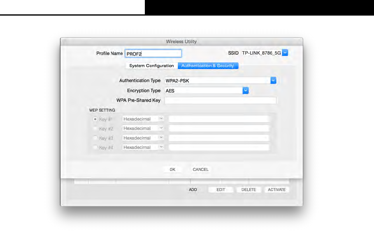Click the Profile Name input field

click(x=153, y=53)
